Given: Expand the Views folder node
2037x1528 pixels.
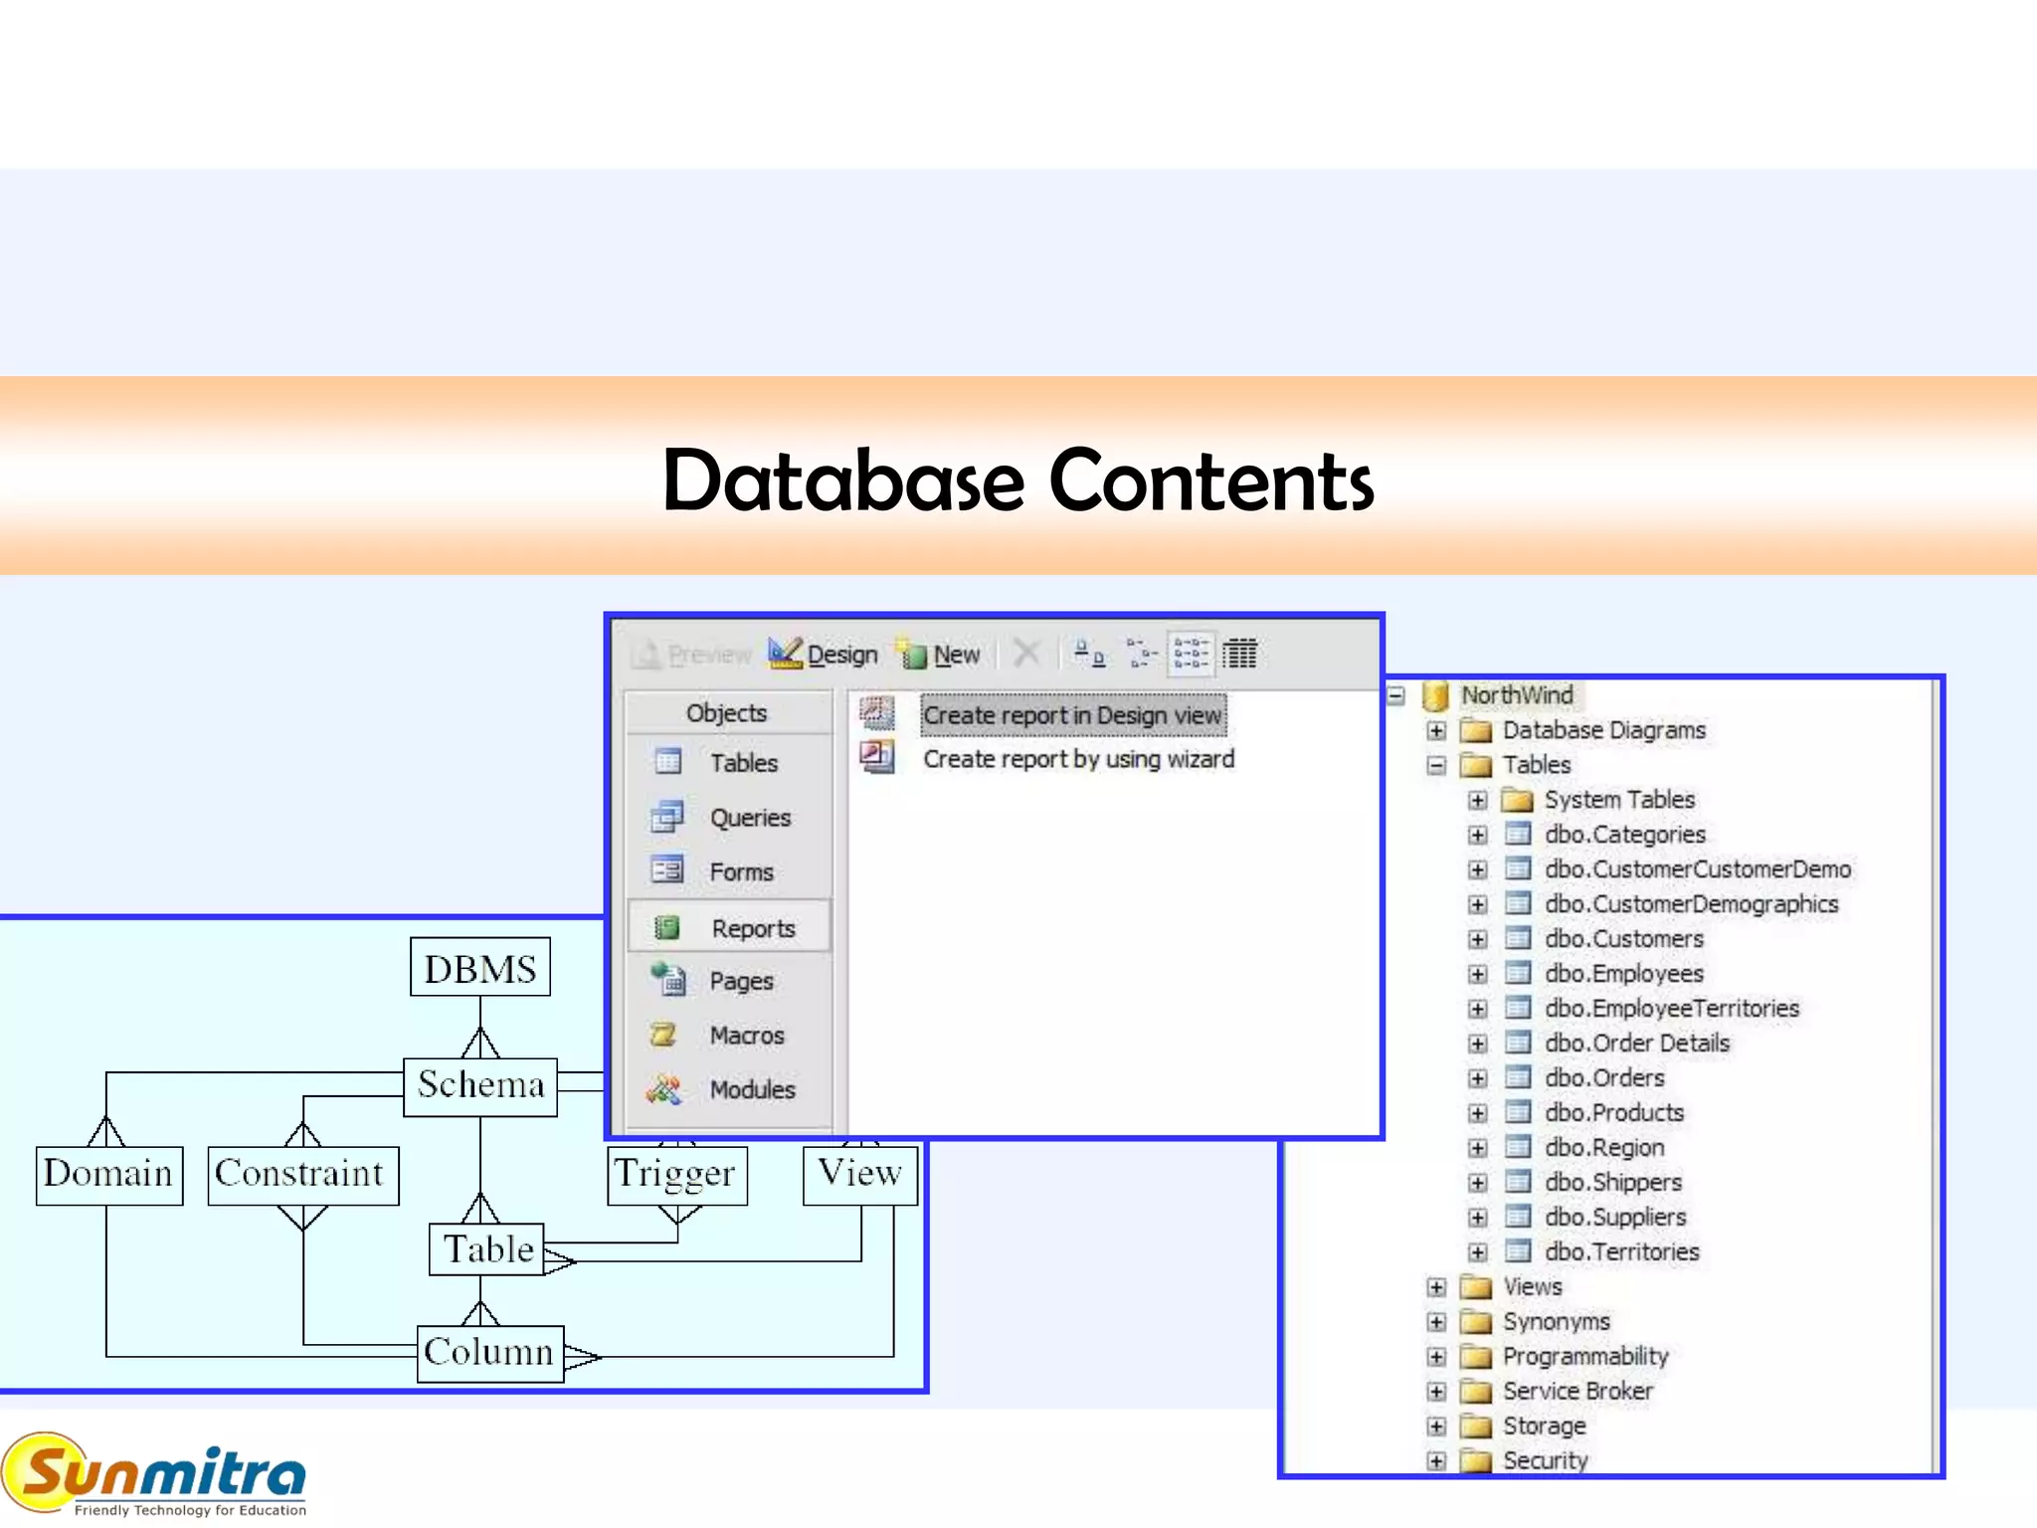Looking at the screenshot, I should click(x=1436, y=1287).
